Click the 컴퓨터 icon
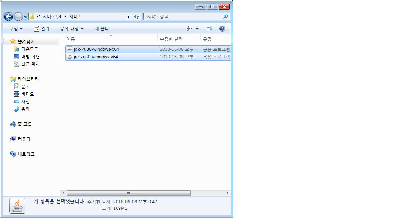Image resolution: width=413 pixels, height=218 pixels. pyautogui.click(x=13, y=139)
